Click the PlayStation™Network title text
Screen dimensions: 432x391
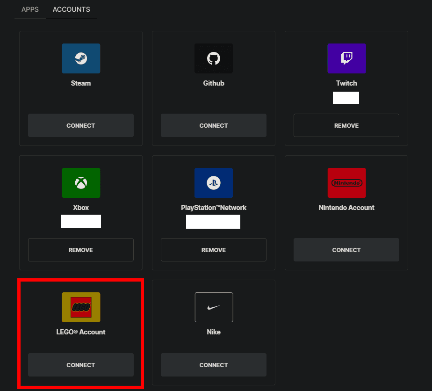pyautogui.click(x=214, y=208)
